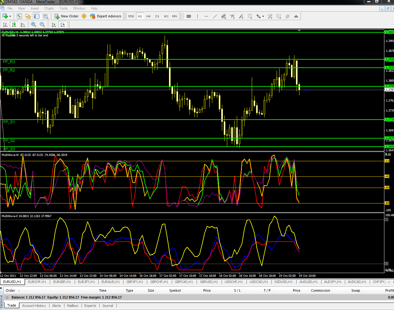Switch chart to D1 timeframe
The height and width of the screenshot is (310, 394).
(x=157, y=16)
